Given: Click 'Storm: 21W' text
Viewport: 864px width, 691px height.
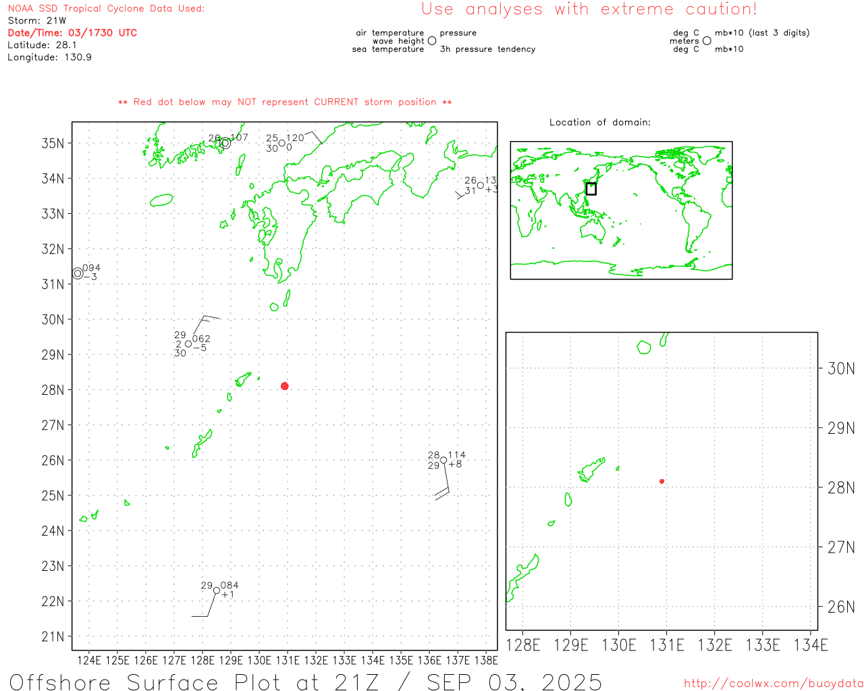Looking at the screenshot, I should pos(37,21).
